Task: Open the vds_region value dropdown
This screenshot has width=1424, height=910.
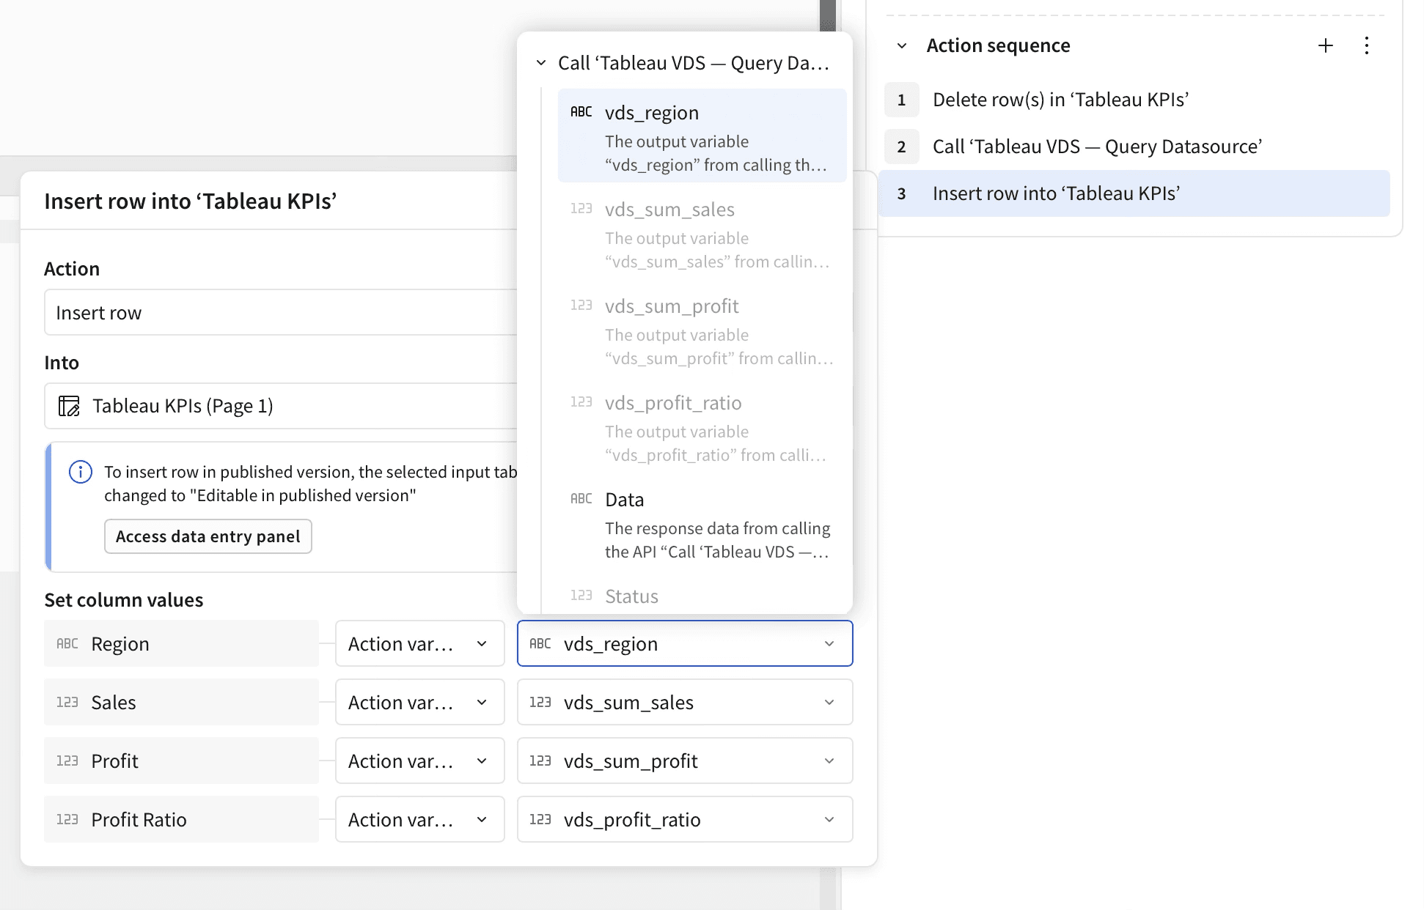Action: pos(684,643)
